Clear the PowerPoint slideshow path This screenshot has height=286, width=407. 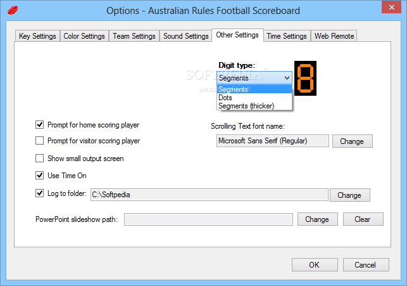coord(363,219)
